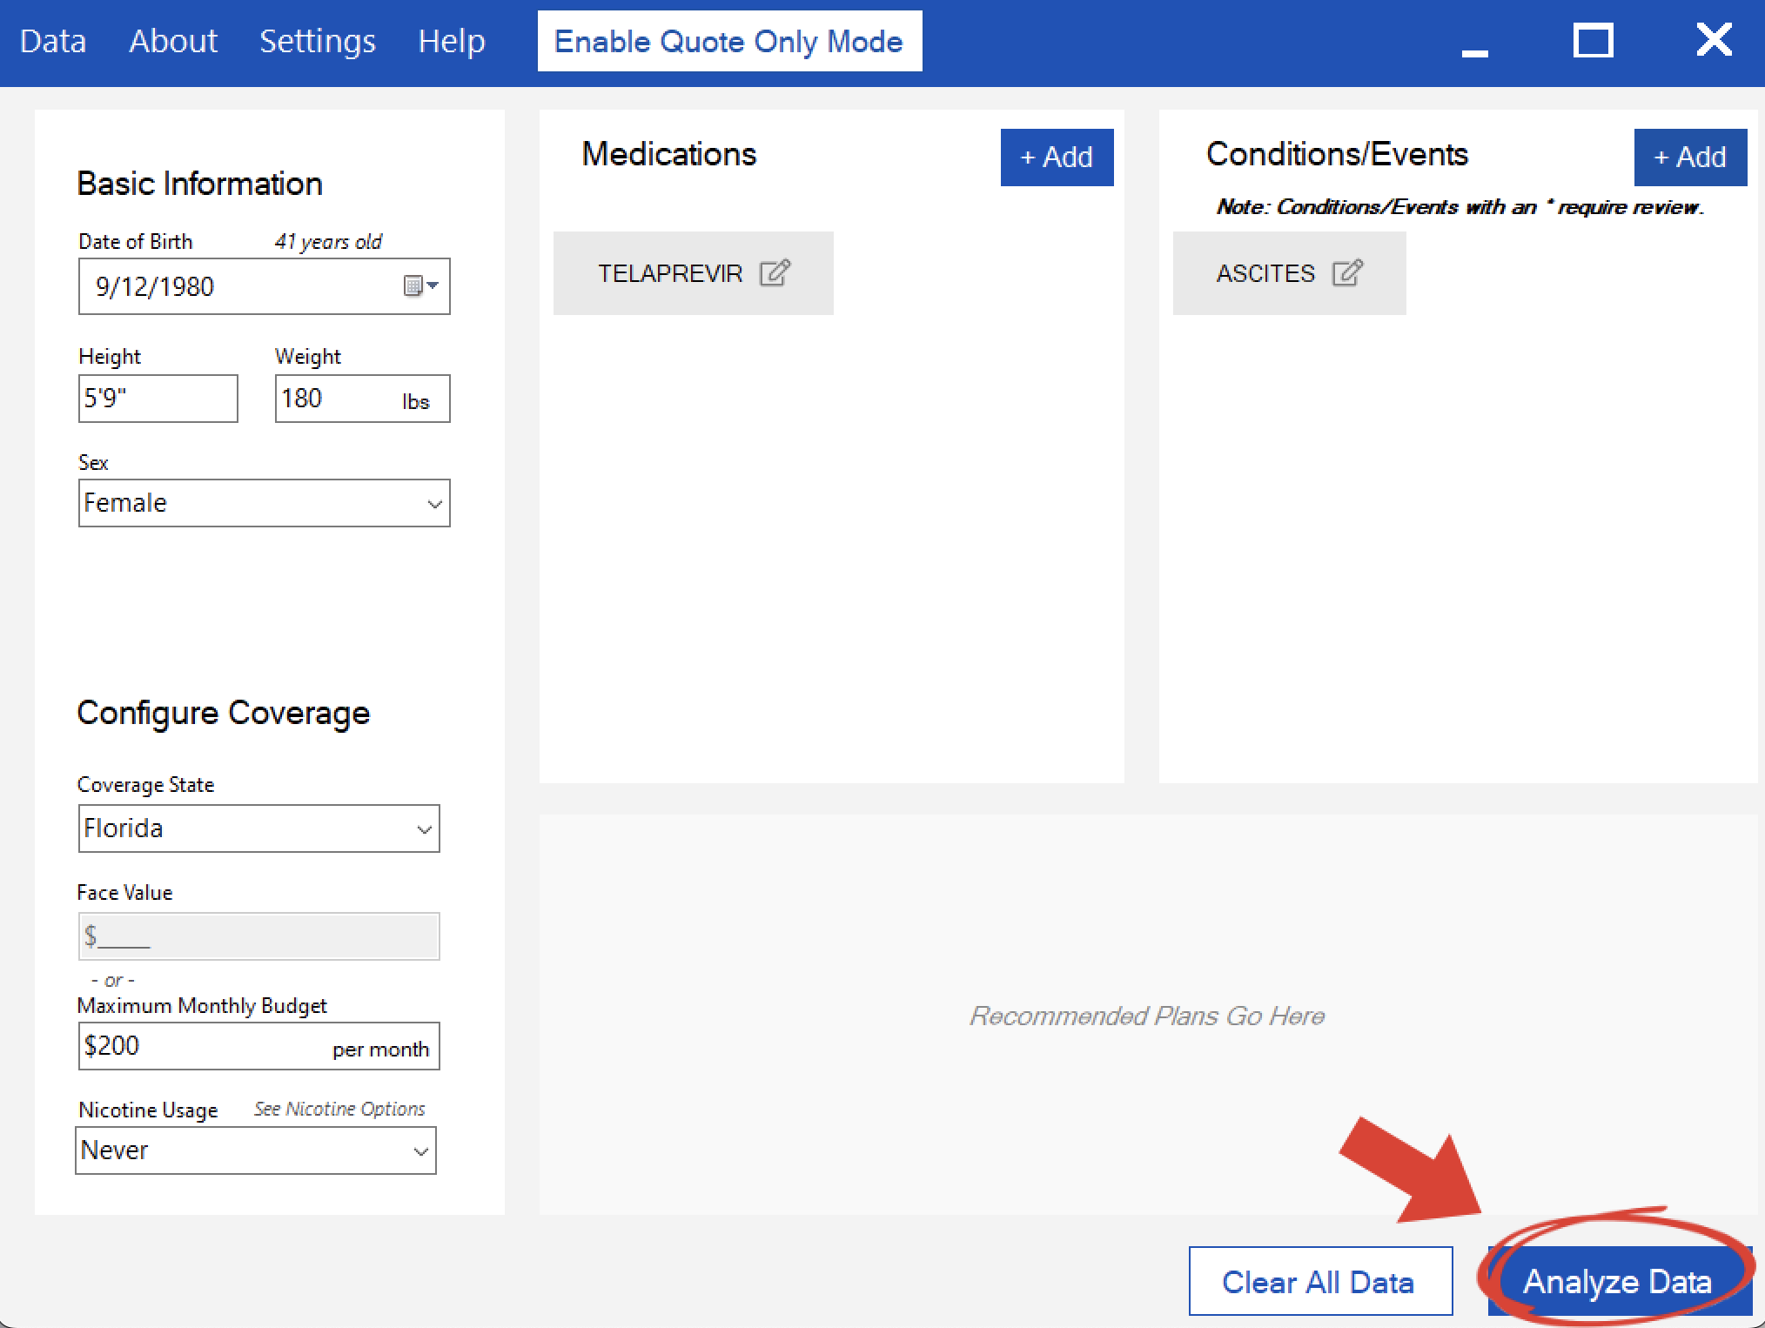
Task: Click Clear All Data
Action: click(x=1319, y=1281)
